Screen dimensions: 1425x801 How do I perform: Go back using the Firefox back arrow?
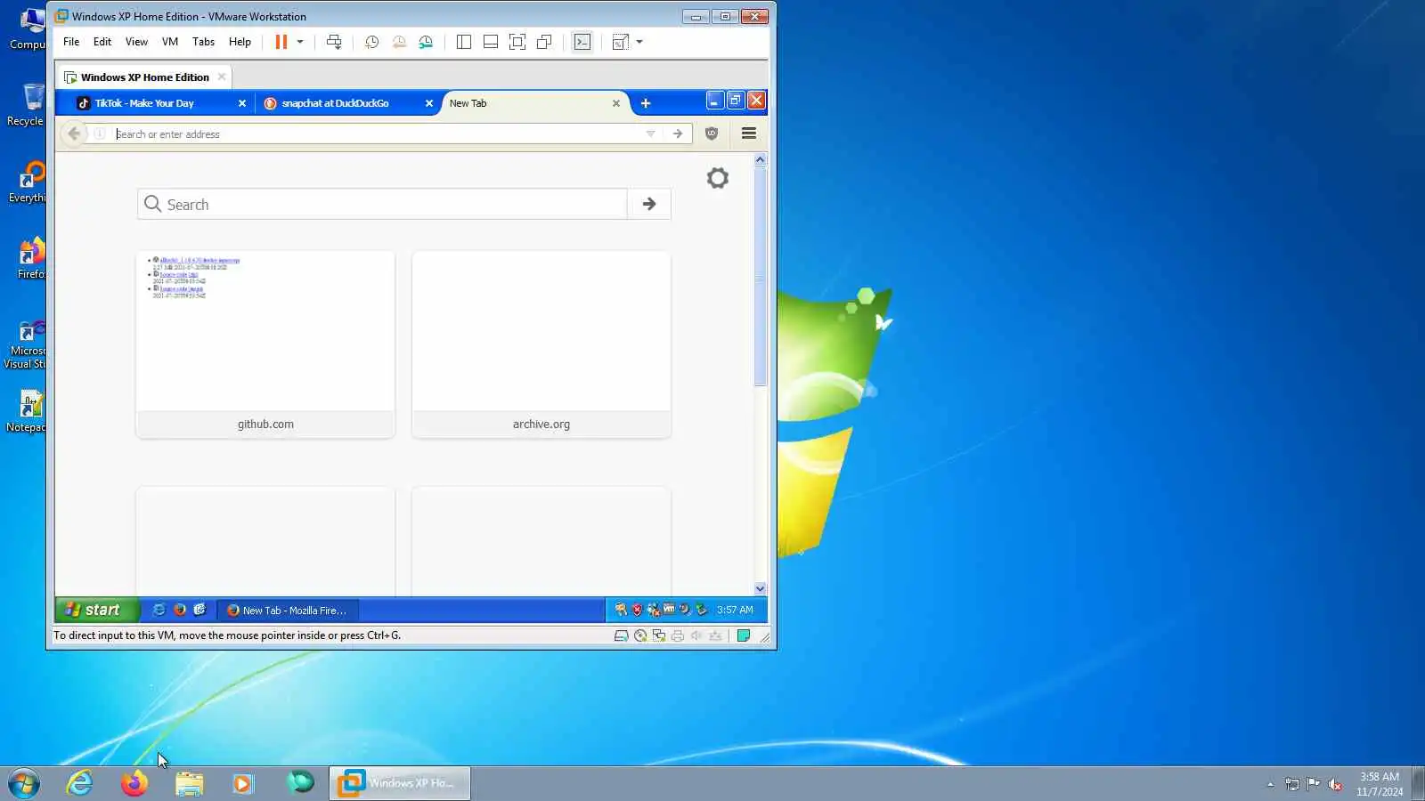coord(74,133)
